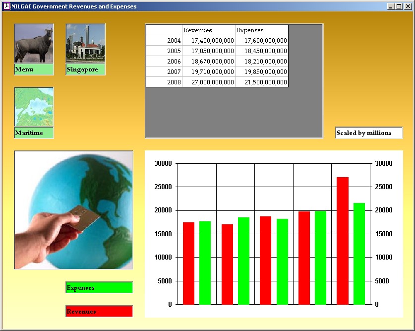Click the 2006 revenues cell 18,670,000,000
This screenshot has width=415, height=331.
click(209, 61)
